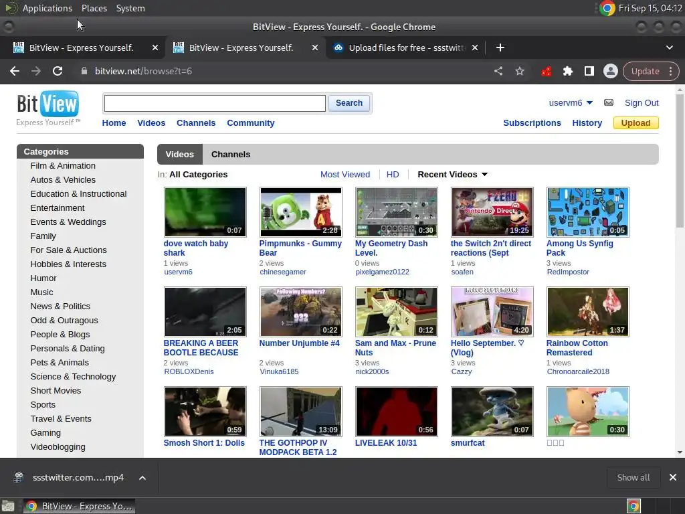Click Sign Out

coord(642,102)
